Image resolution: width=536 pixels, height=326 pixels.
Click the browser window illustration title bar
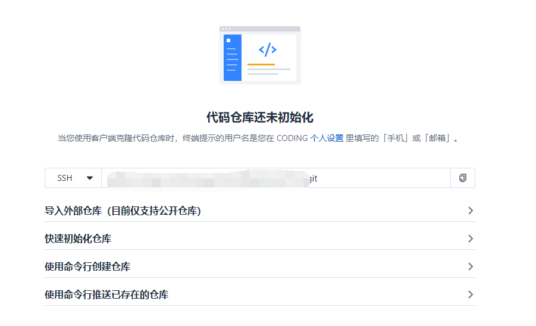click(x=260, y=29)
